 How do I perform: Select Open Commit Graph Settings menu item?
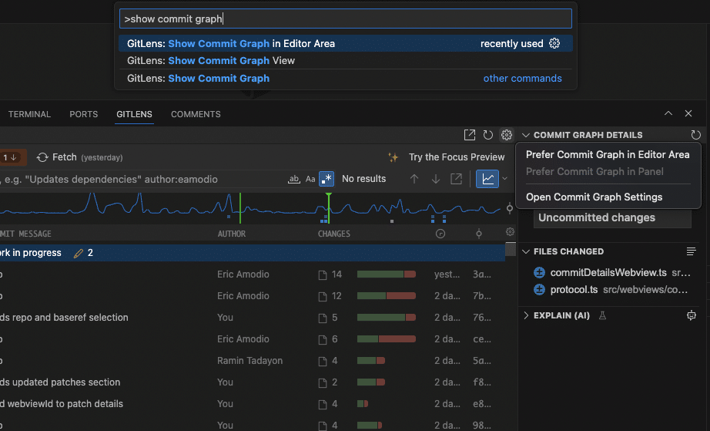pos(594,197)
